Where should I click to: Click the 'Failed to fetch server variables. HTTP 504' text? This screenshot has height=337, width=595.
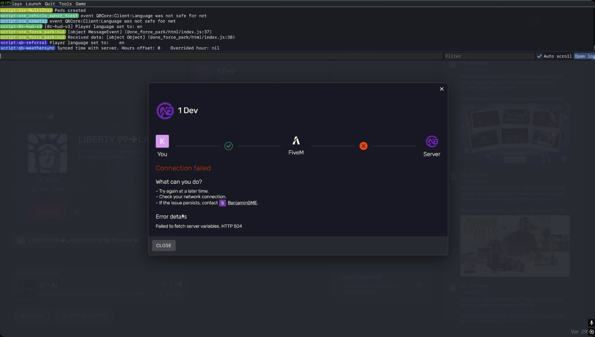pos(199,226)
